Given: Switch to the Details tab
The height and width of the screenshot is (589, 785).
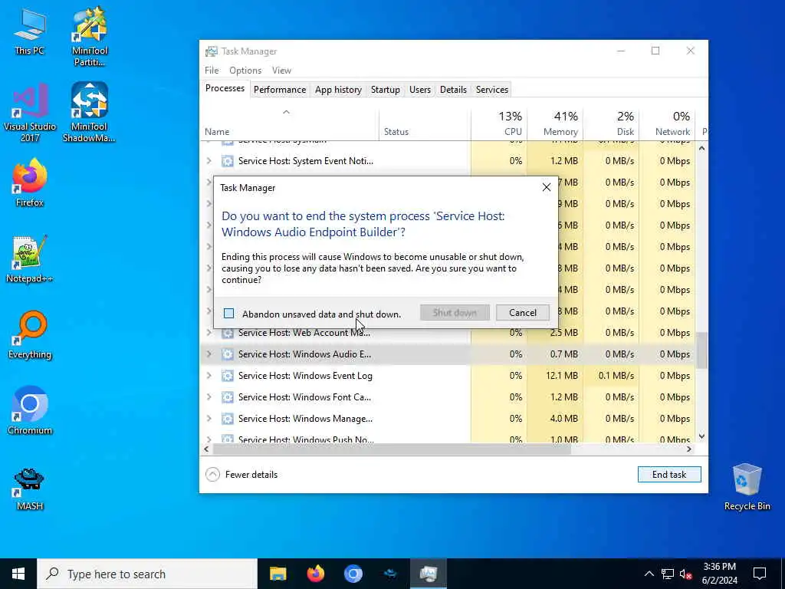Looking at the screenshot, I should [453, 90].
